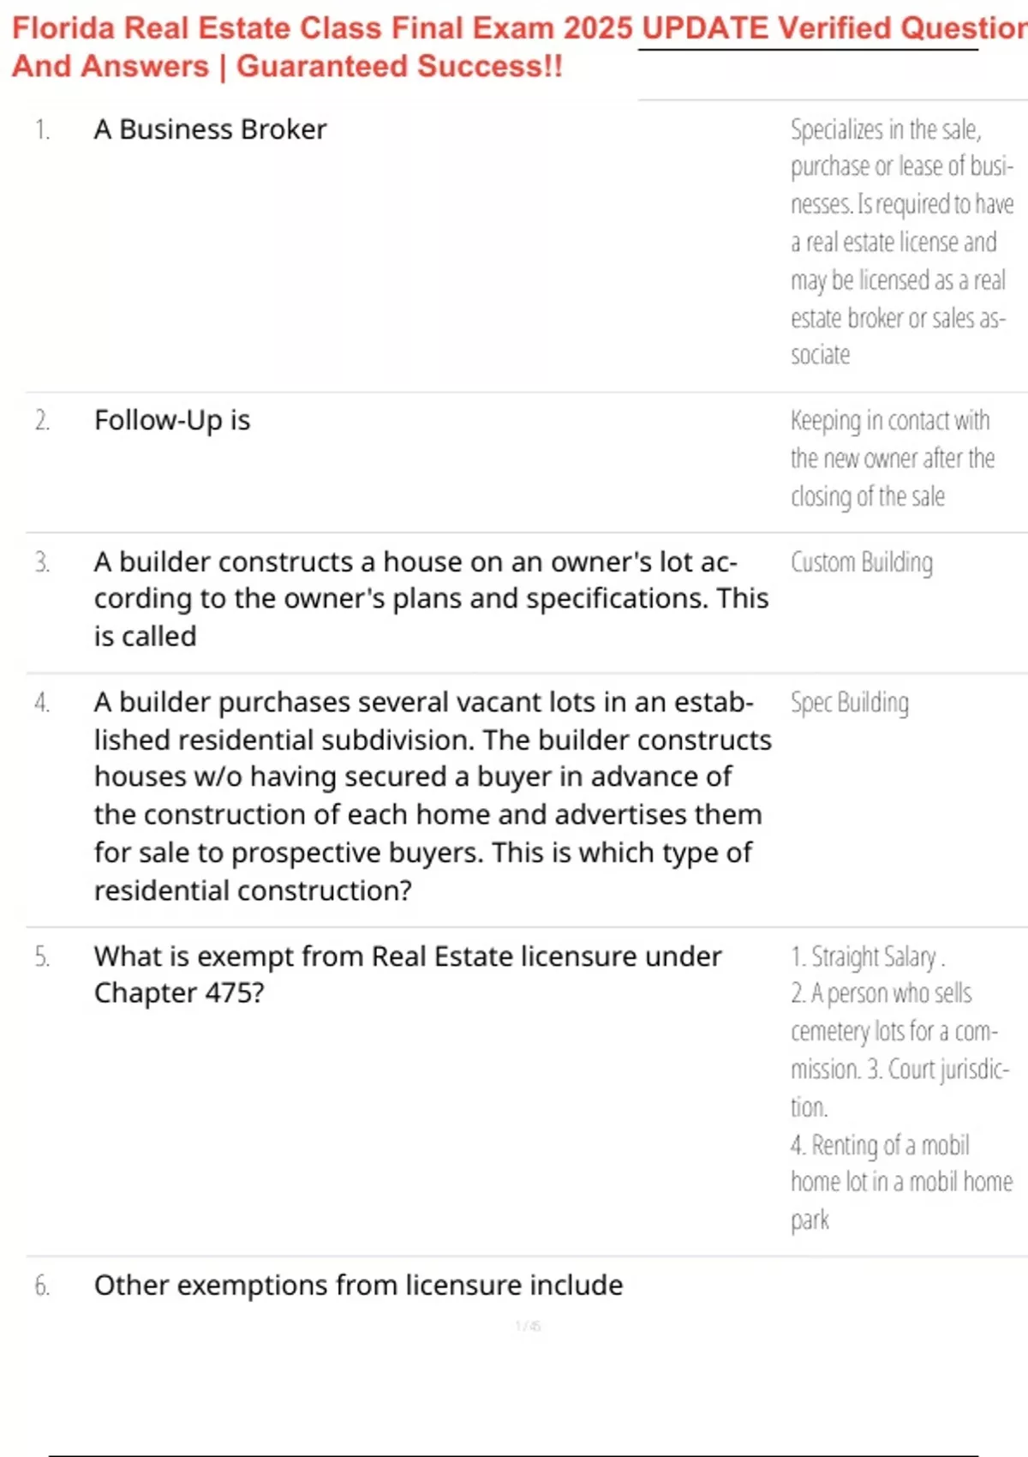Click the "Keeping in contact" answer text
The width and height of the screenshot is (1028, 1457).
point(891,458)
